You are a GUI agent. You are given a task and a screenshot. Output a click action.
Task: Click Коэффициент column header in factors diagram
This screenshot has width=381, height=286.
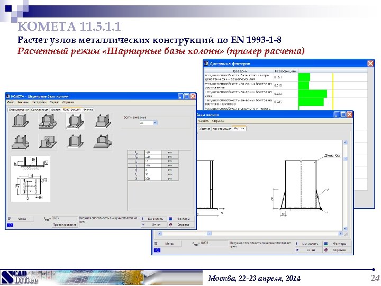tap(286, 71)
